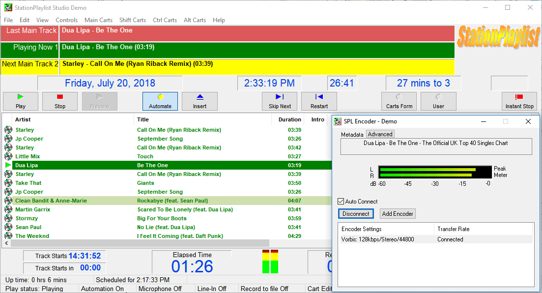Open the Controls menu
542x293 pixels.
[66, 20]
